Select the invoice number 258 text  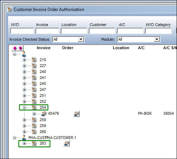pyautogui.click(x=43, y=120)
